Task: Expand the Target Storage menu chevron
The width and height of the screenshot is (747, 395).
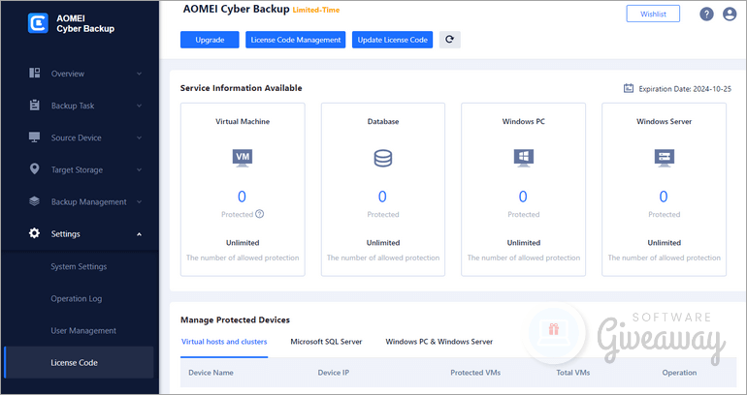Action: [139, 169]
